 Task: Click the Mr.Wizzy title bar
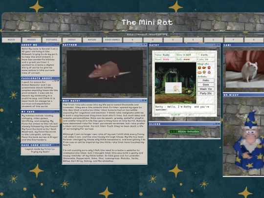click(243, 95)
